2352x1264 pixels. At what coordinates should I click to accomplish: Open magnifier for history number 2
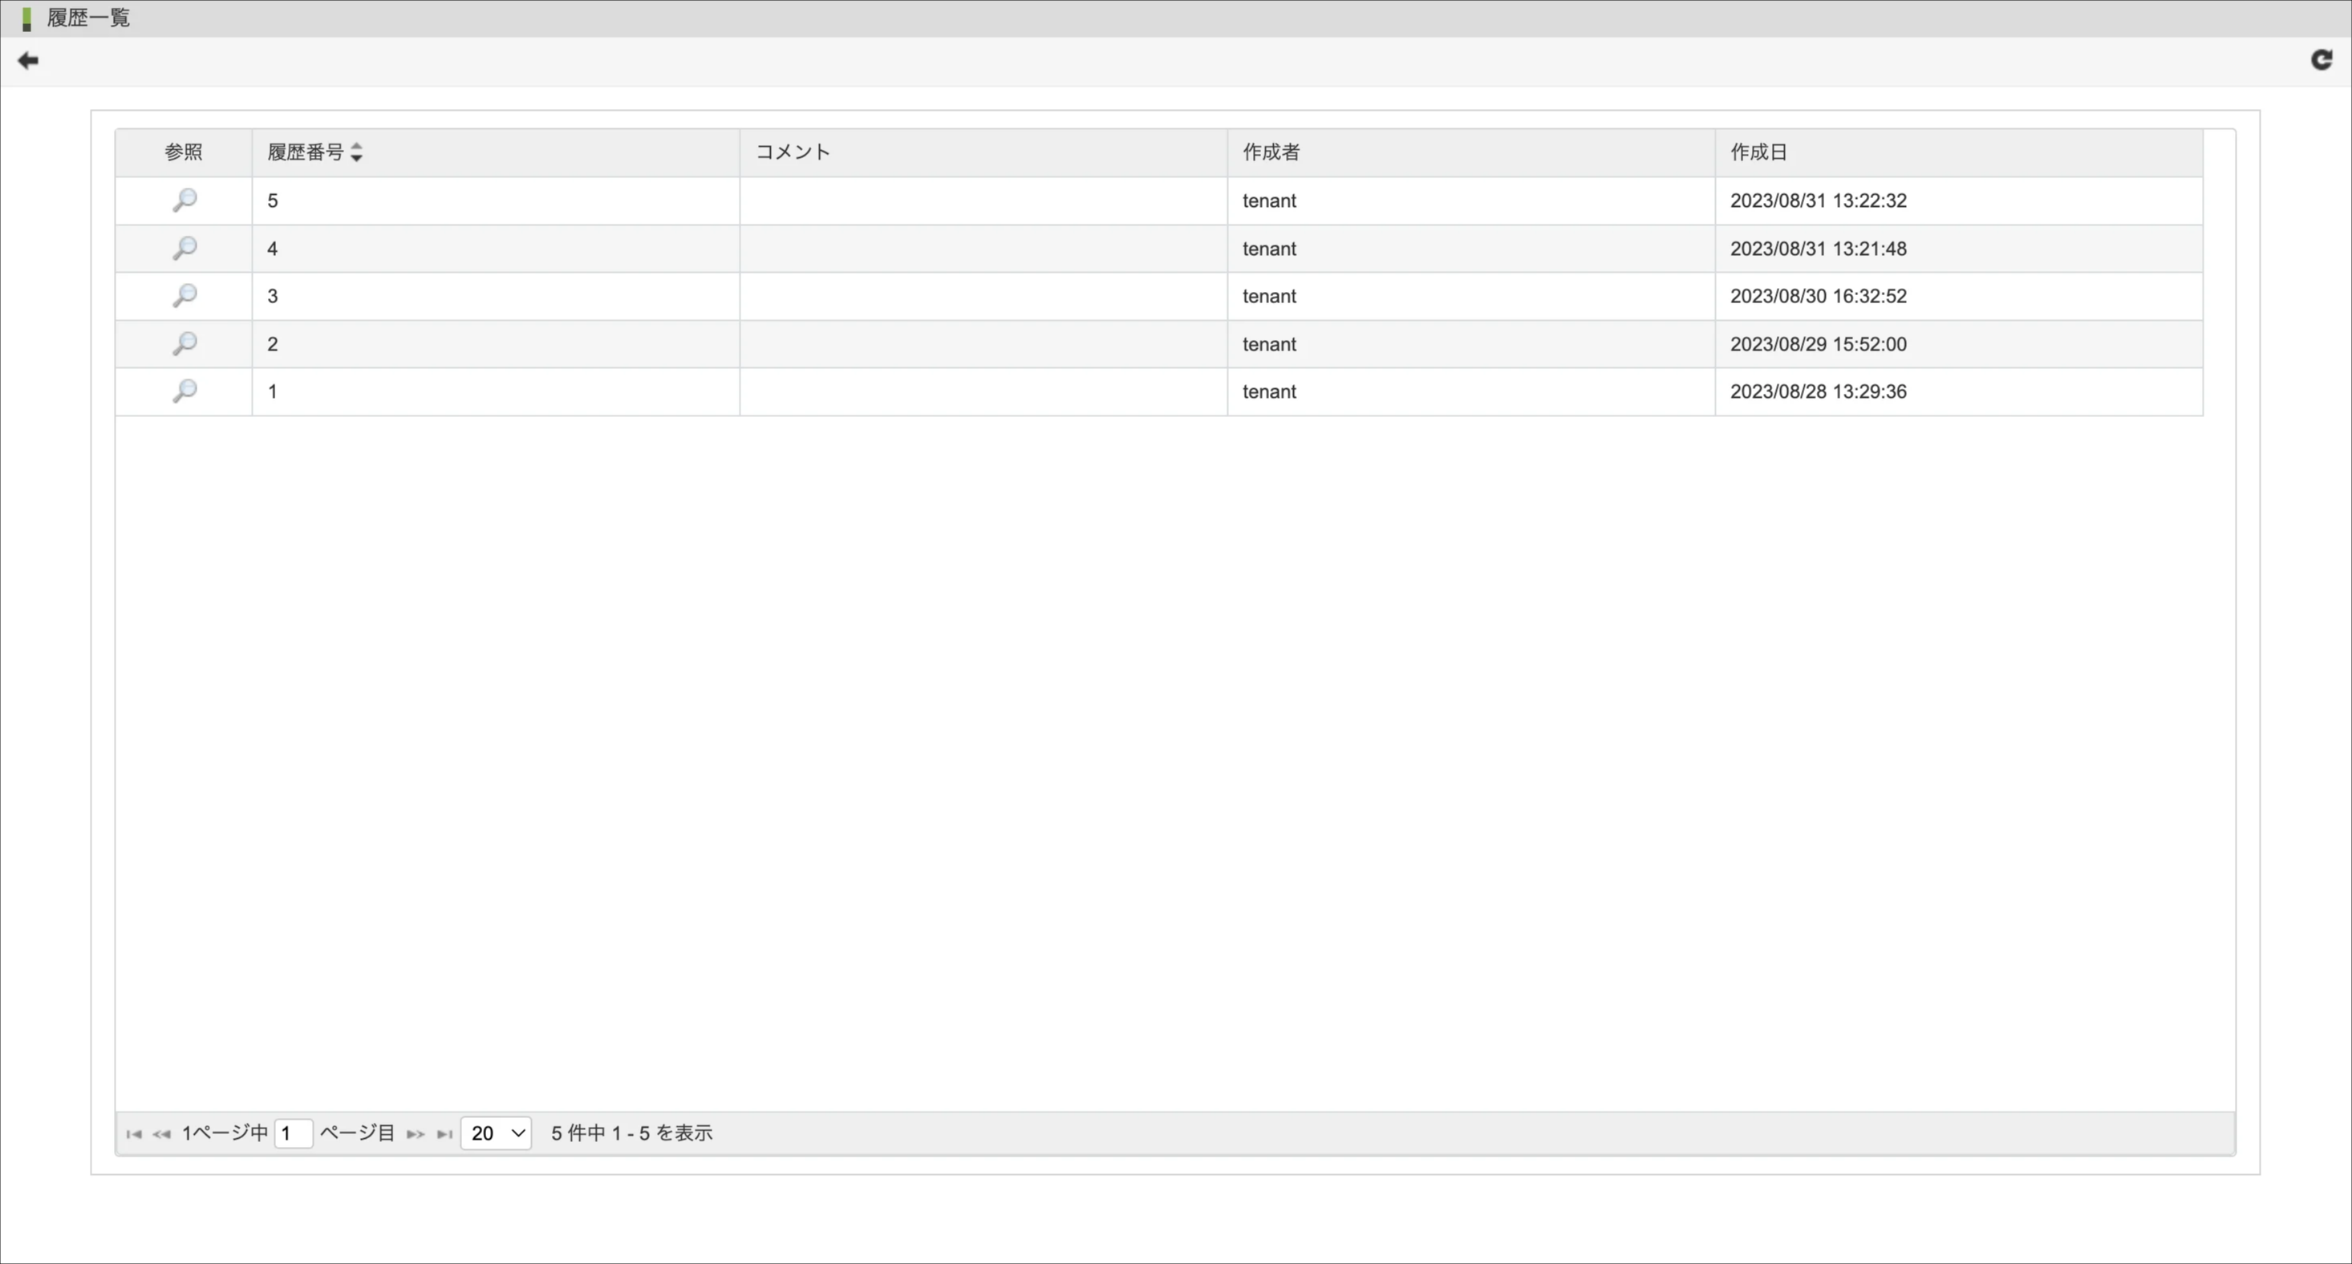[185, 344]
